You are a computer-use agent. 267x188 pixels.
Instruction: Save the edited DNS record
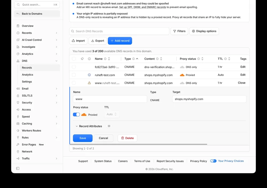click(83, 138)
